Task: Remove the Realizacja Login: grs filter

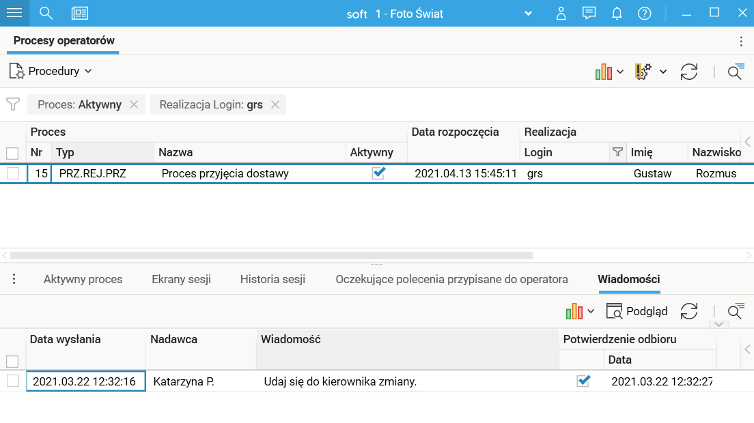Action: (275, 104)
